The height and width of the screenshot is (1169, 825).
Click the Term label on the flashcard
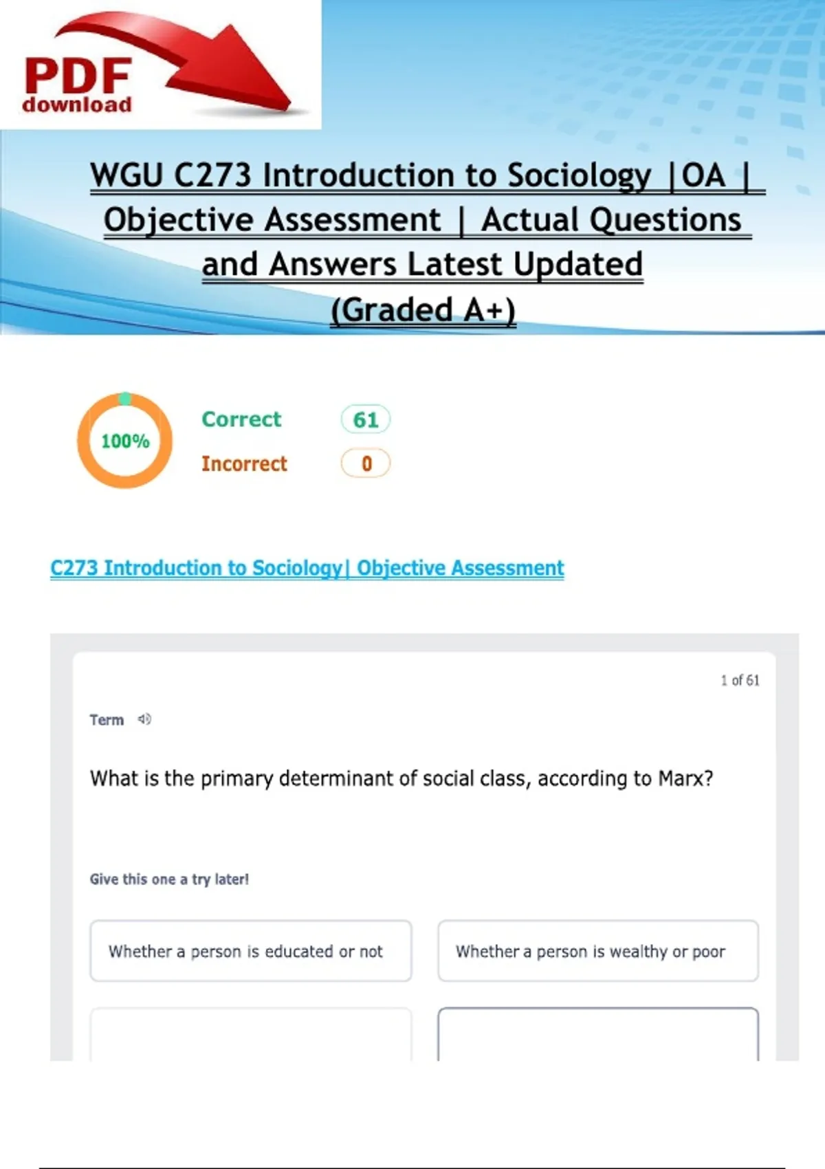[107, 720]
